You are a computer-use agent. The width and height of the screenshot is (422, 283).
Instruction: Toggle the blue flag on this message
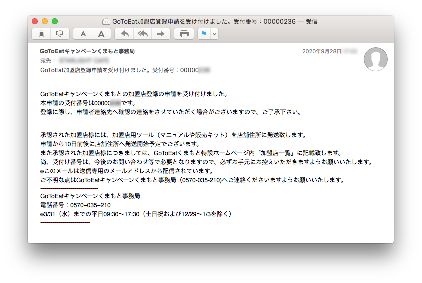point(204,34)
